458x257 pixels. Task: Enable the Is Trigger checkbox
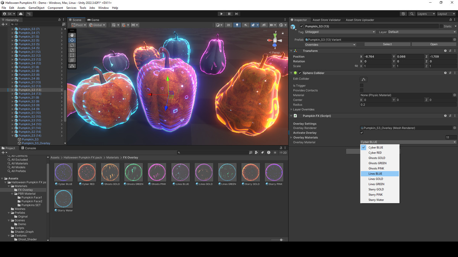coord(362,86)
